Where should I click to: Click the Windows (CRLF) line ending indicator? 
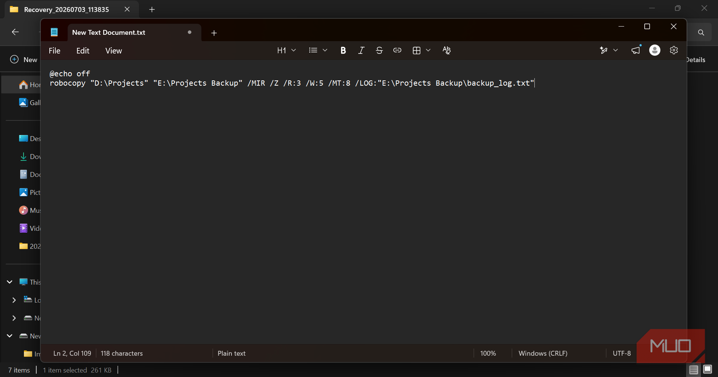pyautogui.click(x=543, y=353)
